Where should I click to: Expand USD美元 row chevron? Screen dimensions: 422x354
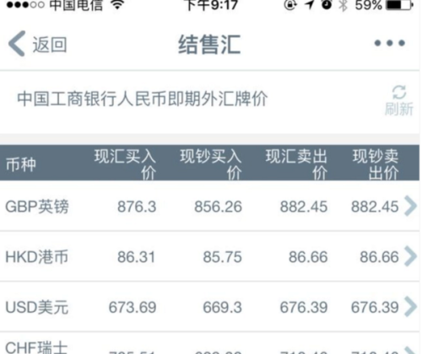(410, 307)
